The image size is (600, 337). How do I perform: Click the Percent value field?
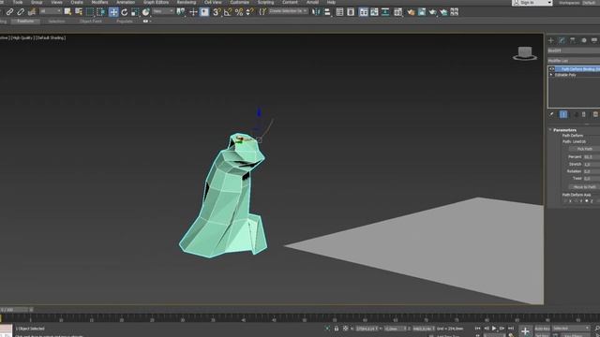592,156
